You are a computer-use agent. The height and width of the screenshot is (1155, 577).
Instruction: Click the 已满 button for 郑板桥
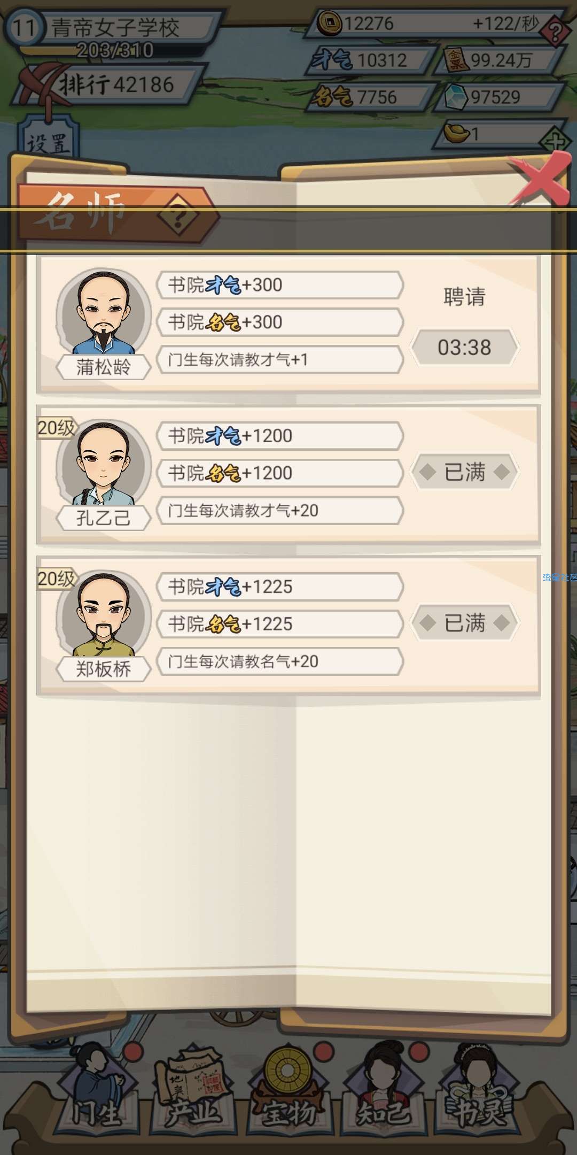(464, 622)
